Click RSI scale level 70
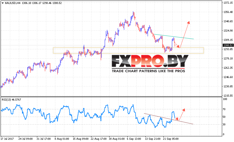 (x=224, y=109)
